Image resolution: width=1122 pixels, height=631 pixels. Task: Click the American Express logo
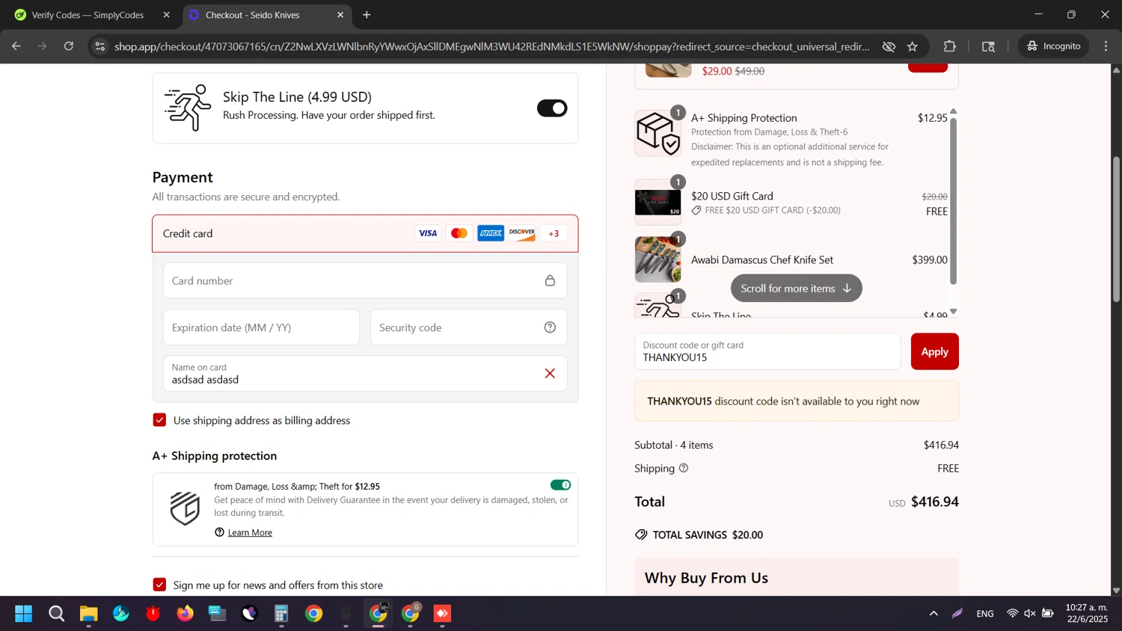[x=491, y=233]
